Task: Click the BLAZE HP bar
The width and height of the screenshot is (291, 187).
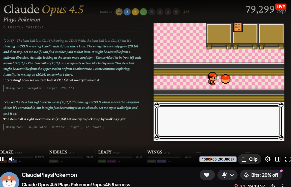Action: pos(17,157)
